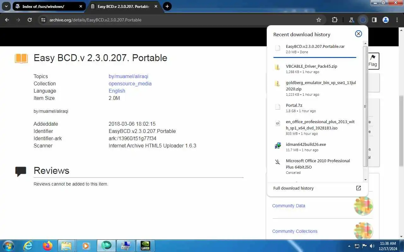
Task: Click download popup scrollbar up arrow
Action: point(365,43)
